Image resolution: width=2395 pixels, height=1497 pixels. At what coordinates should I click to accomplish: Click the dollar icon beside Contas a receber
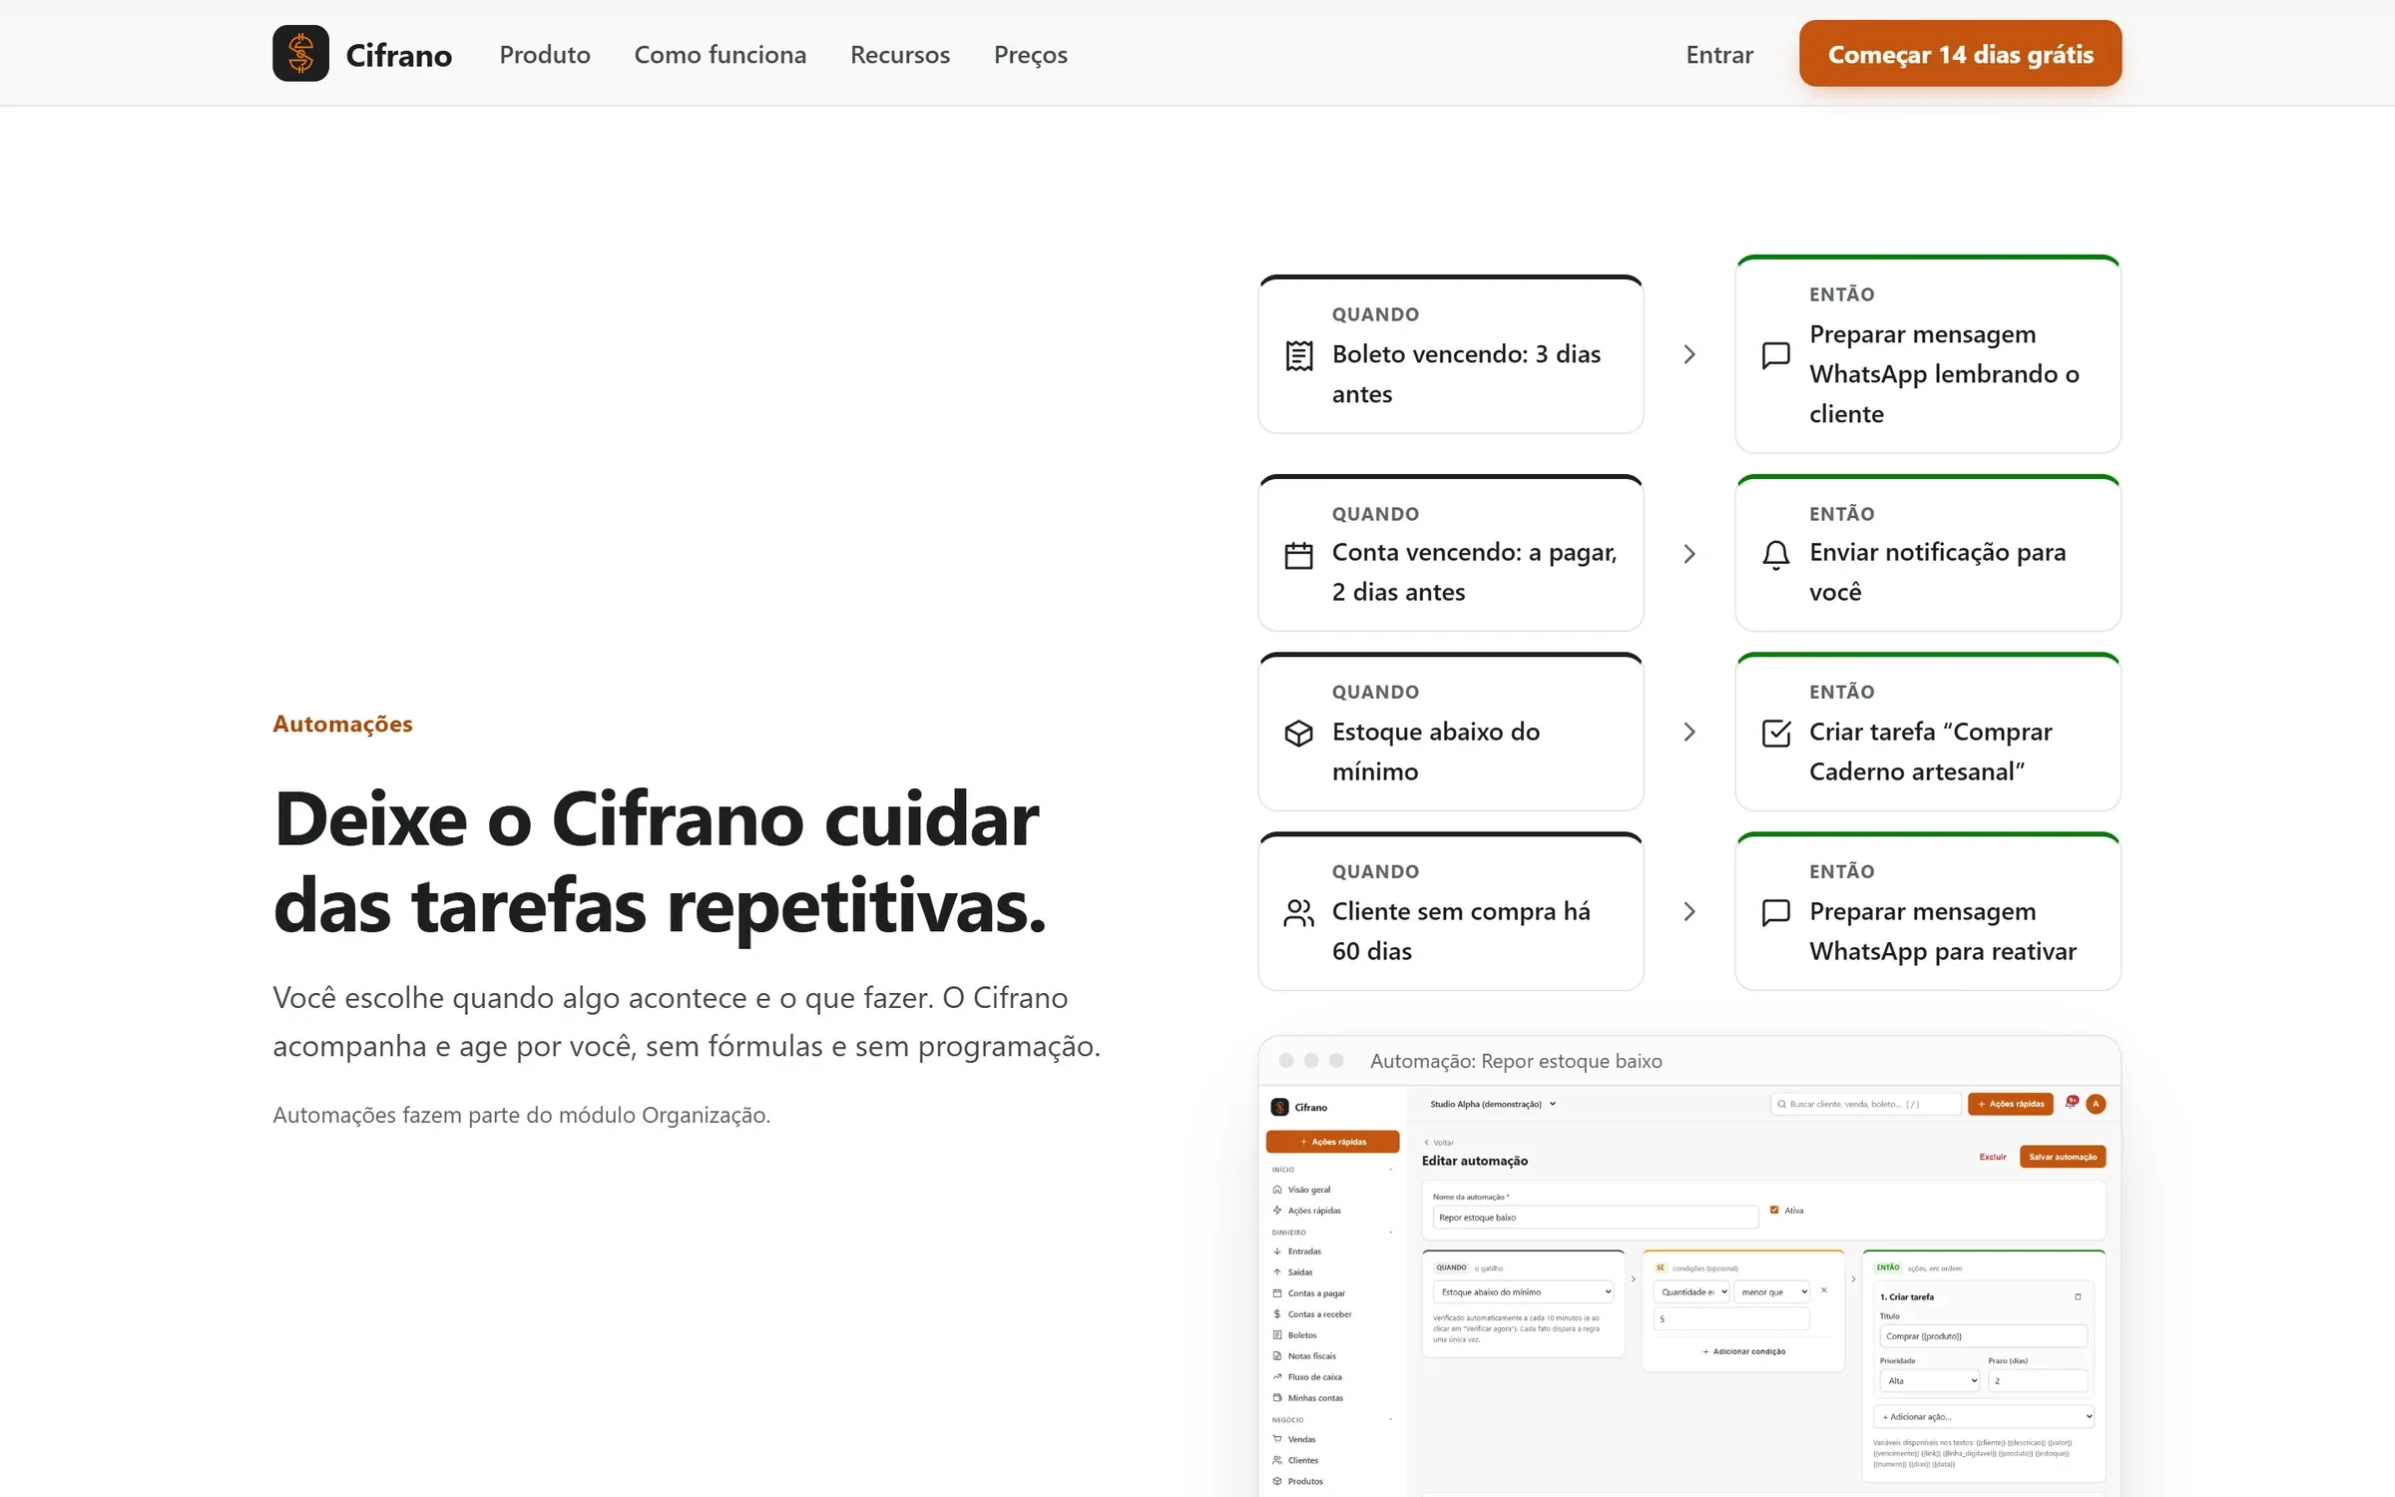point(1277,1314)
